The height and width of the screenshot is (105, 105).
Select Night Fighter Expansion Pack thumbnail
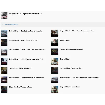[x=4, y=61]
